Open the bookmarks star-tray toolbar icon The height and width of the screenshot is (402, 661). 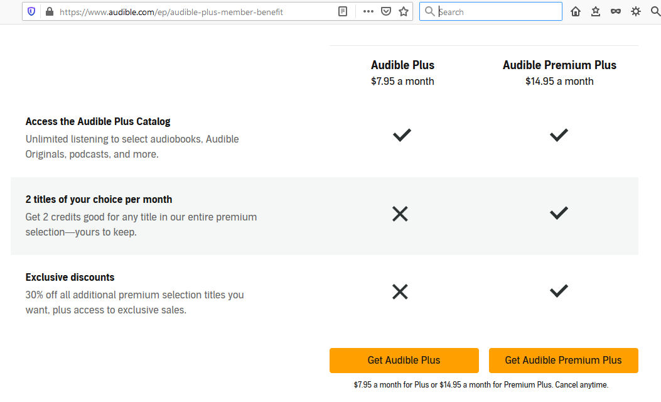point(596,11)
